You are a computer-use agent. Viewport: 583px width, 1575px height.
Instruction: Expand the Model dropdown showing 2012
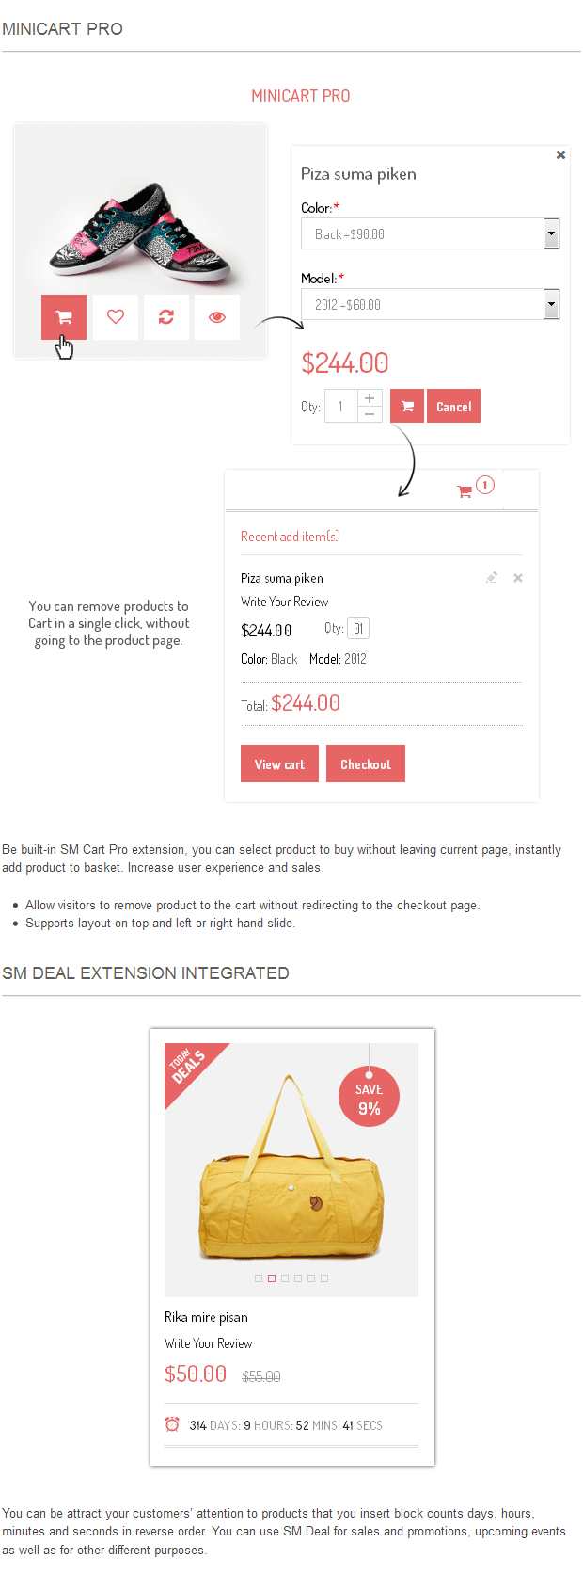(552, 304)
